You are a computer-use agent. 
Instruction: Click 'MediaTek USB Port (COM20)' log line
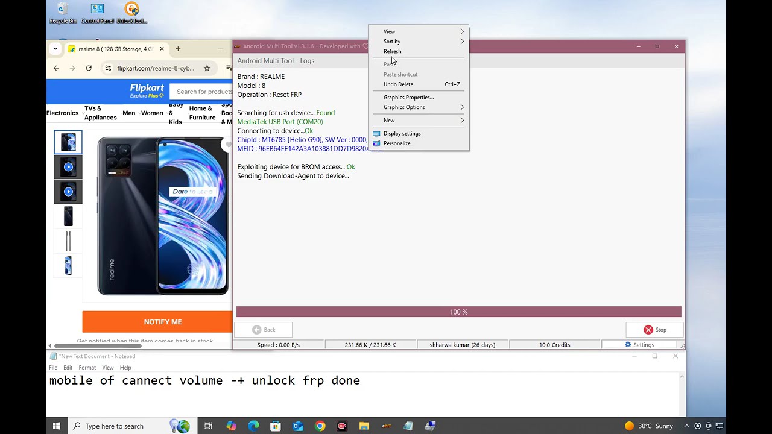[280, 122]
